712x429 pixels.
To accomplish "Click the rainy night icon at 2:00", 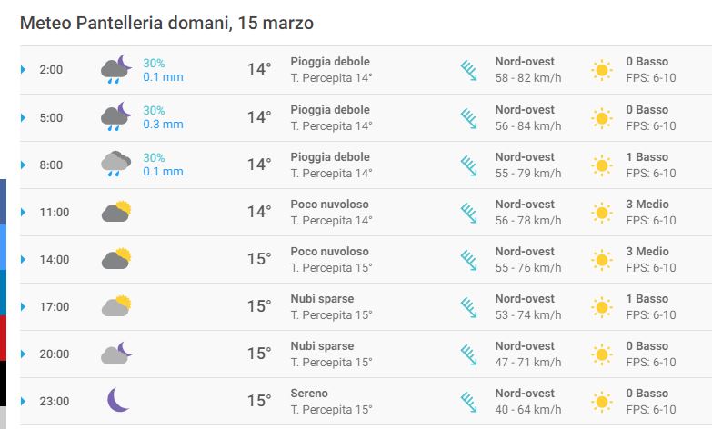I will [115, 69].
